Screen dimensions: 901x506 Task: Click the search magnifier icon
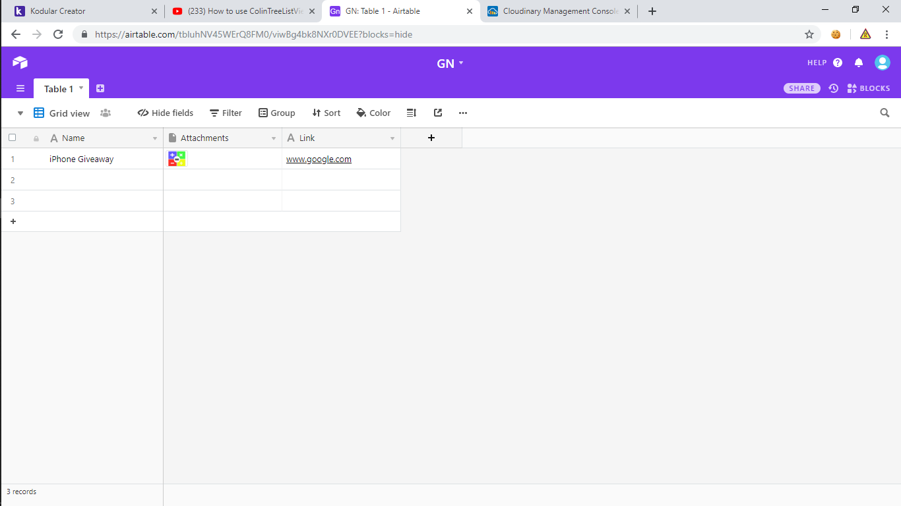(x=885, y=113)
